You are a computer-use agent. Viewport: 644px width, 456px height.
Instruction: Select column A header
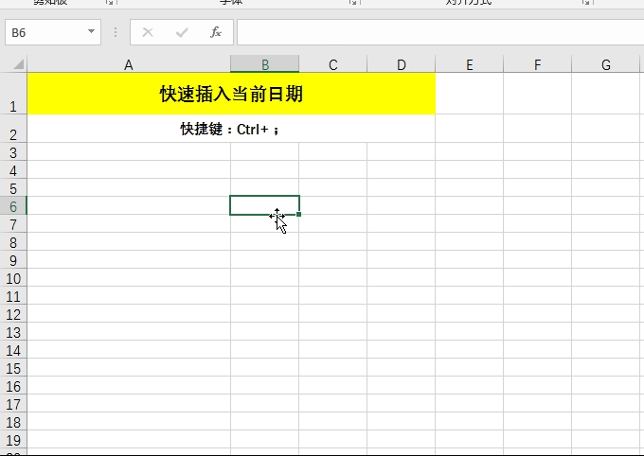128,64
